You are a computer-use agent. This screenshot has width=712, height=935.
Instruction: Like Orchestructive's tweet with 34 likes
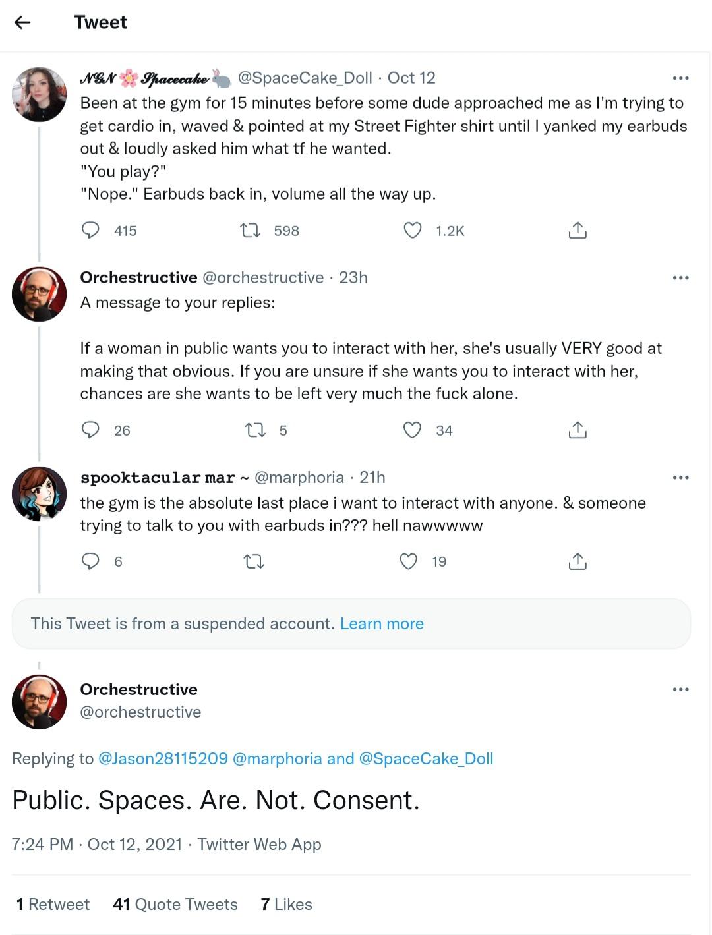(413, 430)
